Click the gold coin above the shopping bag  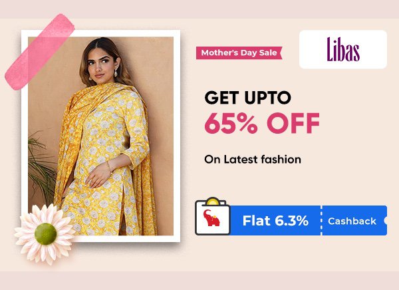coord(212,202)
